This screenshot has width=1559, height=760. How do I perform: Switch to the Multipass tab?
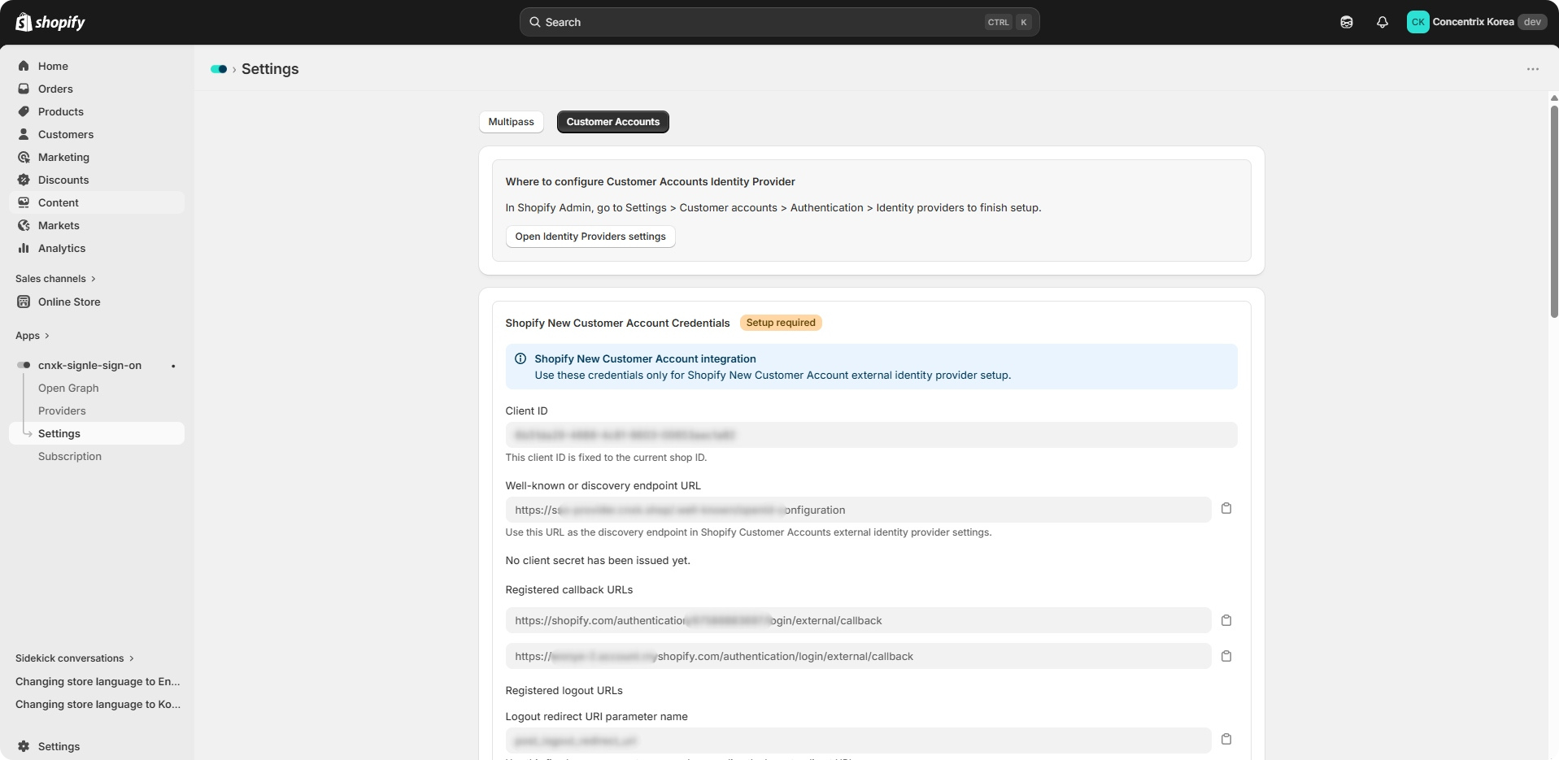pos(512,122)
